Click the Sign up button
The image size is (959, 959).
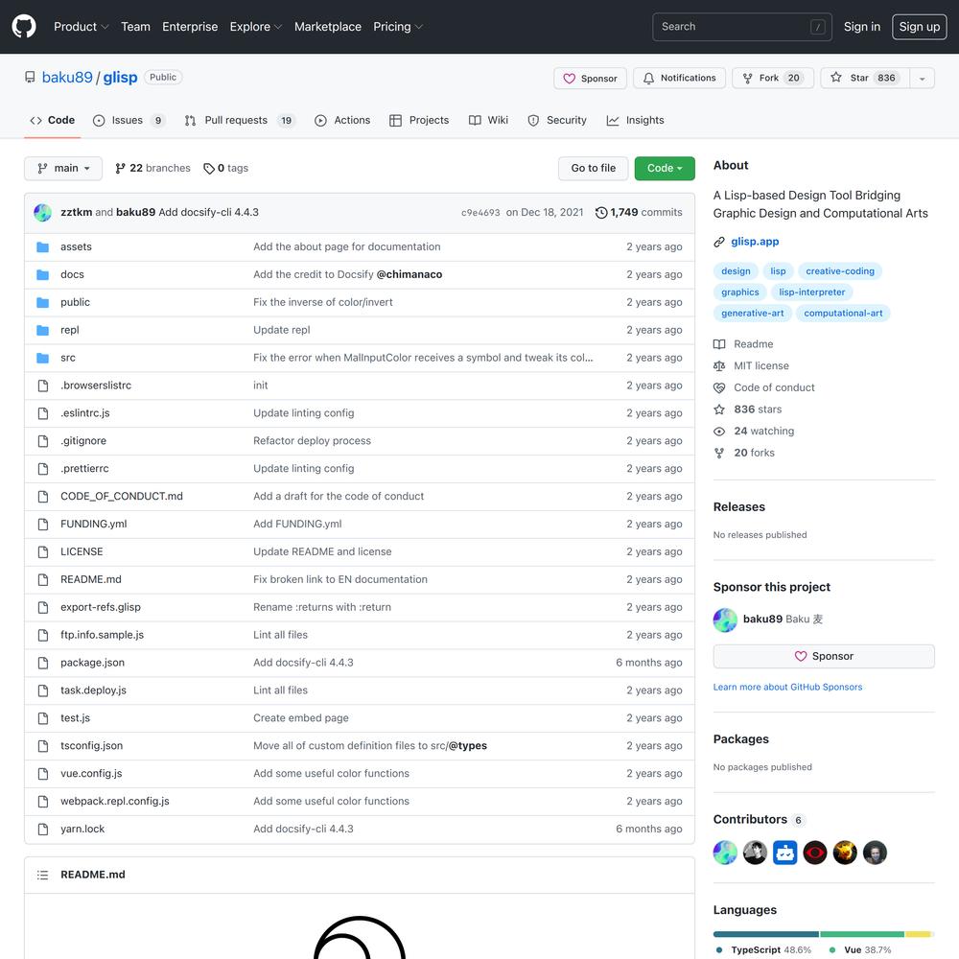[920, 27]
